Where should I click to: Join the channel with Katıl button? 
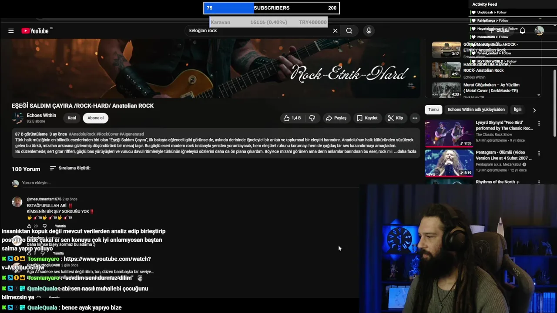[x=72, y=118]
